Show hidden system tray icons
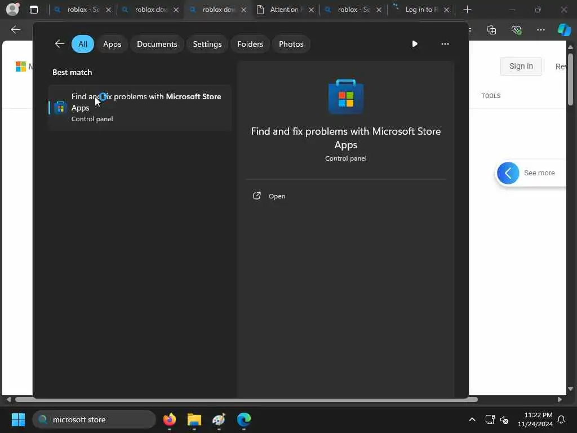The width and height of the screenshot is (577, 433). (x=472, y=419)
